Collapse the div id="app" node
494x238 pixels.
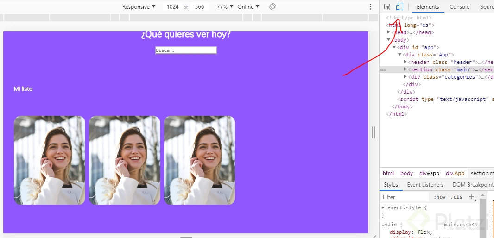tap(394, 47)
